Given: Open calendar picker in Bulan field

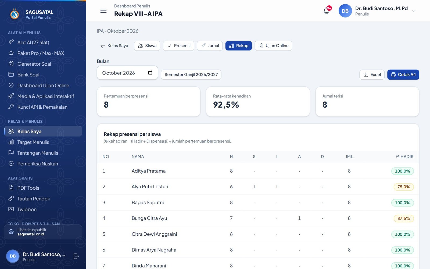Looking at the screenshot, I should pos(150,73).
